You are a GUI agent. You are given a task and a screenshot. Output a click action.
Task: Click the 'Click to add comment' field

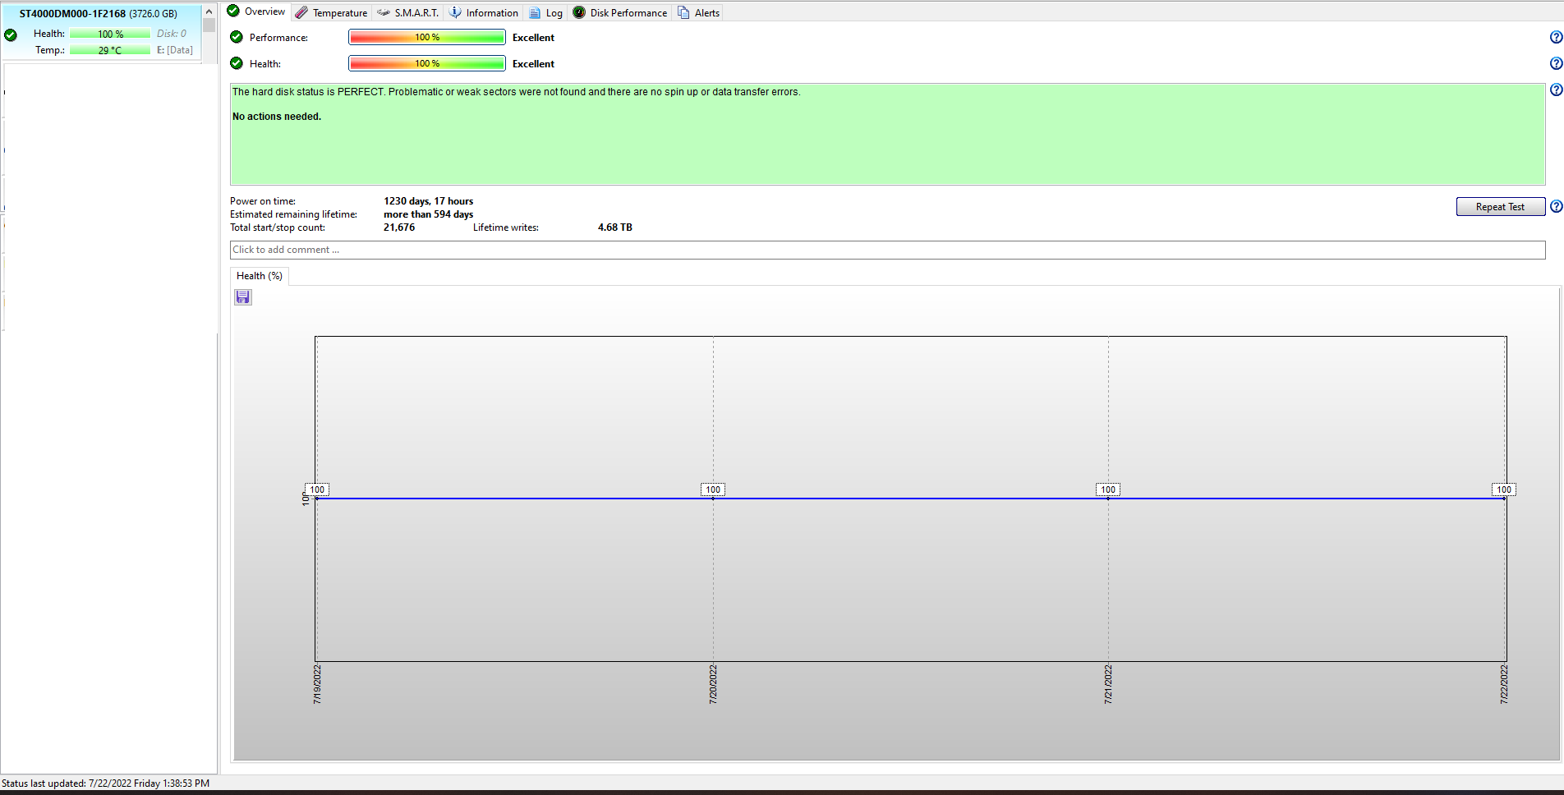[887, 250]
